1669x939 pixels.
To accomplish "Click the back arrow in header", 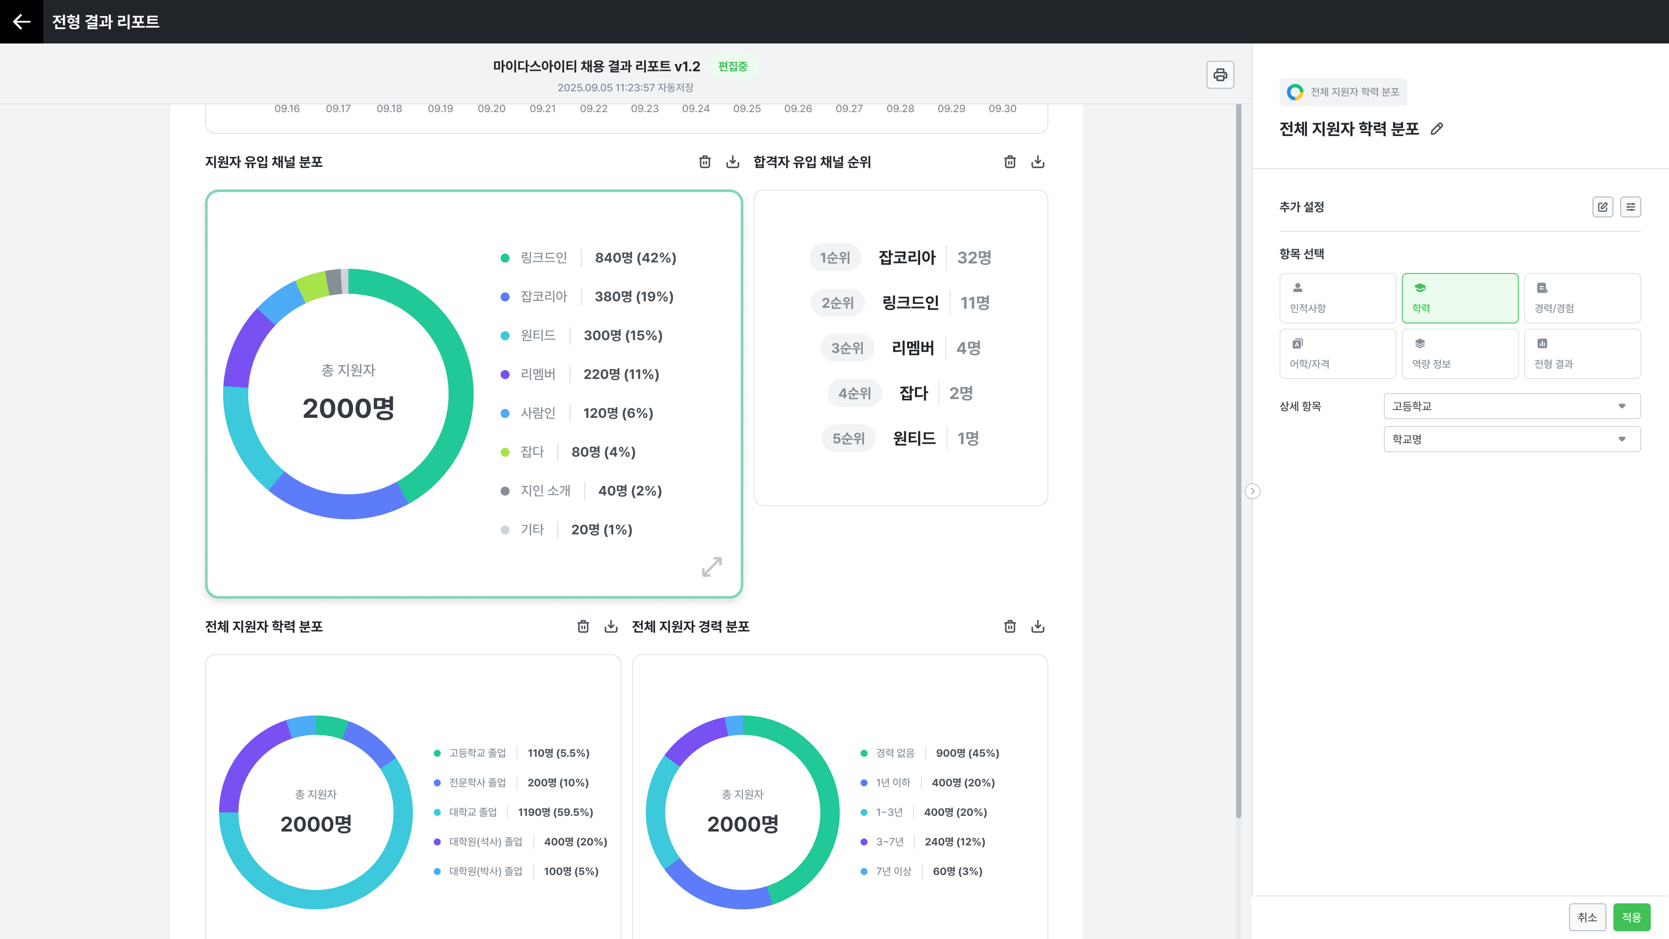I will point(21,21).
